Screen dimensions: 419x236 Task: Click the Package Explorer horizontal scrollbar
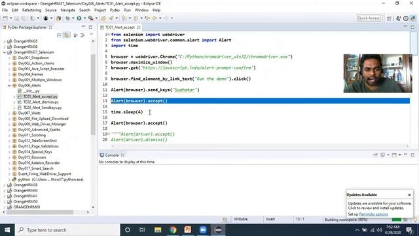(x=39, y=212)
